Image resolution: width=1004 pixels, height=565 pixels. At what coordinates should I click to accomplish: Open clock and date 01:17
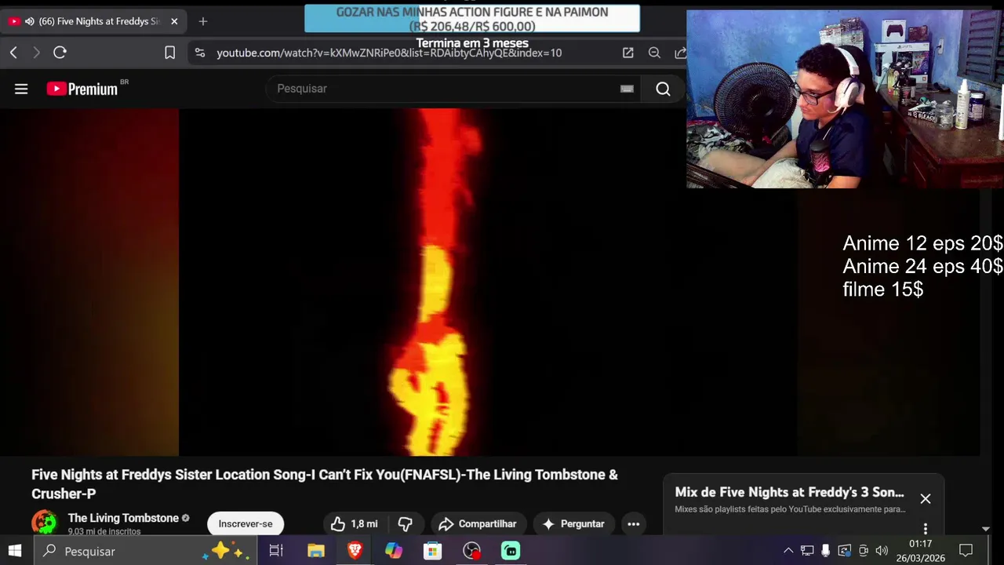coord(921,551)
